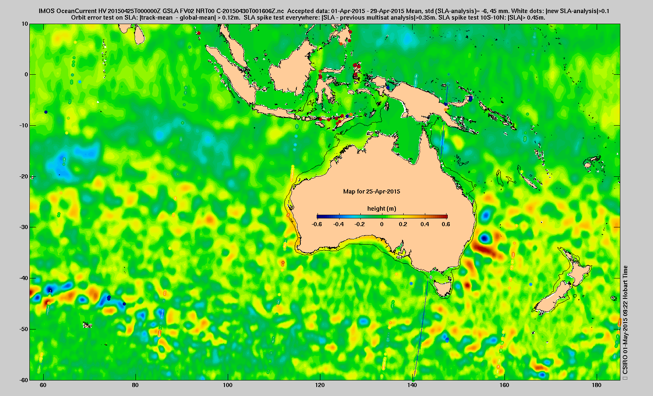Click longitude tick label '60'
Image resolution: width=653 pixels, height=396 pixels.
[43, 385]
